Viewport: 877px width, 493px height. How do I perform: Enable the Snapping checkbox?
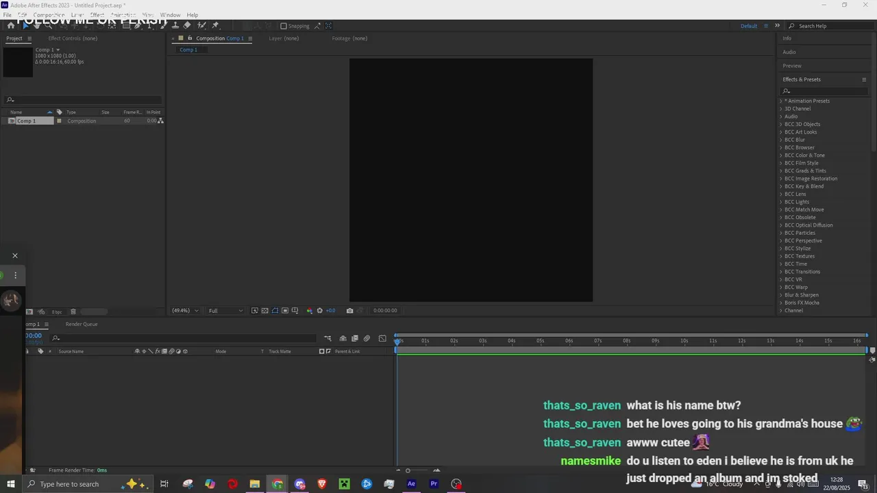(284, 26)
